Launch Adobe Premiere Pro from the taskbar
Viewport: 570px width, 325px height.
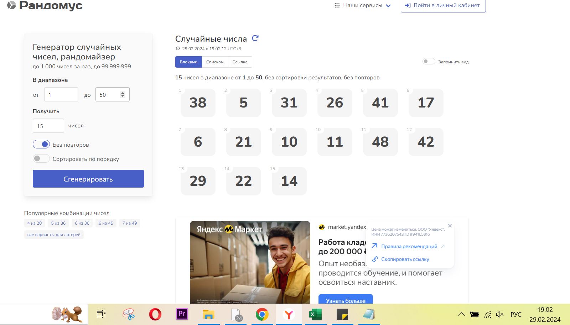coord(182,314)
